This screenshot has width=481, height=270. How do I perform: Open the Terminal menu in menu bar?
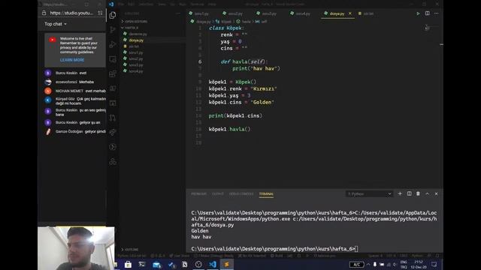[x=197, y=4]
